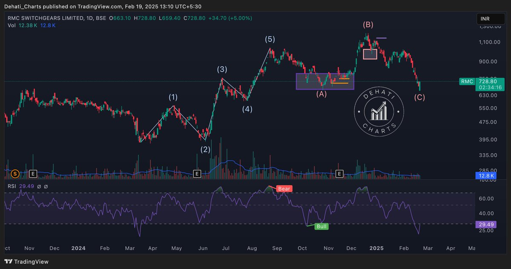511x269 pixels.
Task: Click the TradingView logo
Action: coord(26,262)
